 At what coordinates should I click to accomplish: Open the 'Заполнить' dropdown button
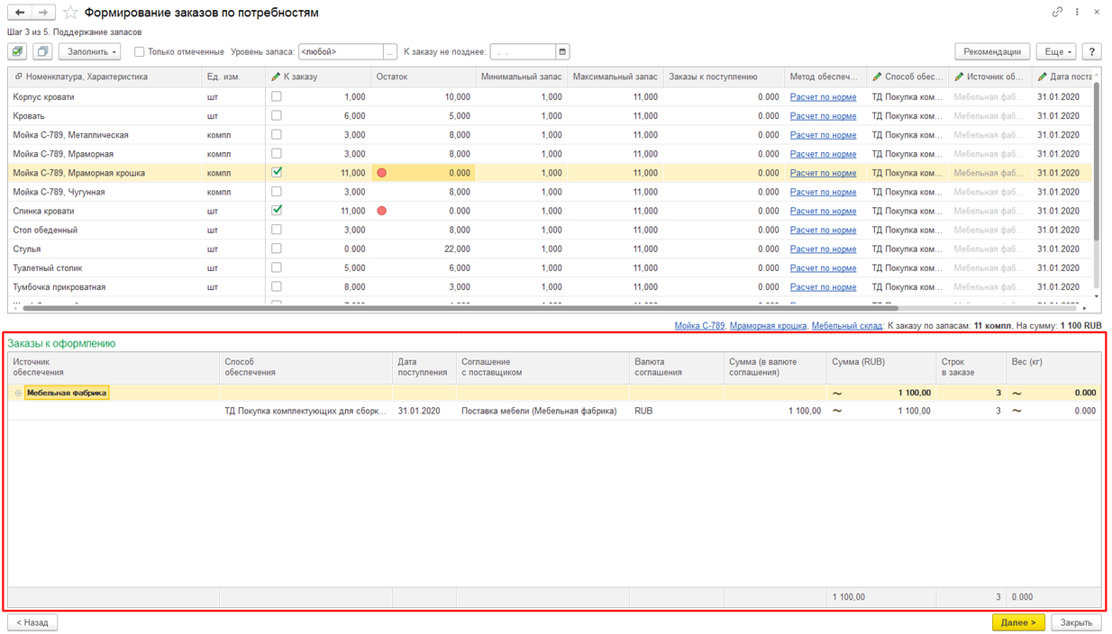click(90, 52)
